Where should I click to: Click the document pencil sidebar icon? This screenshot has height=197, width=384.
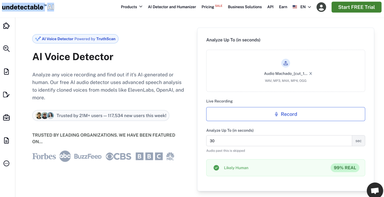(6, 95)
